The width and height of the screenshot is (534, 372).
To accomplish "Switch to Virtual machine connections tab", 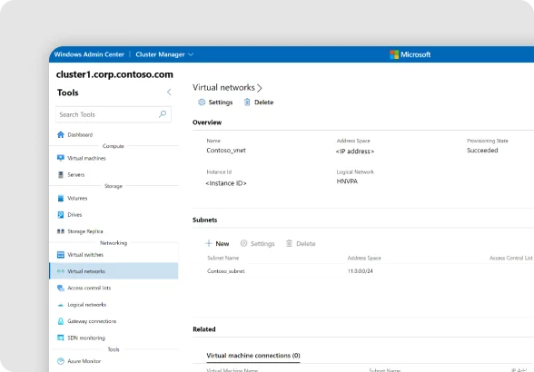I will click(253, 356).
